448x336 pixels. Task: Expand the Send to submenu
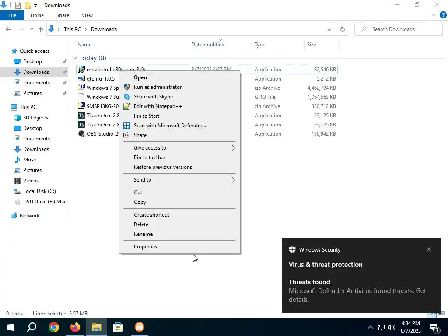pos(179,180)
